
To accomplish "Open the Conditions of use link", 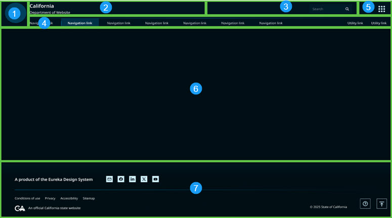I will tap(27, 198).
